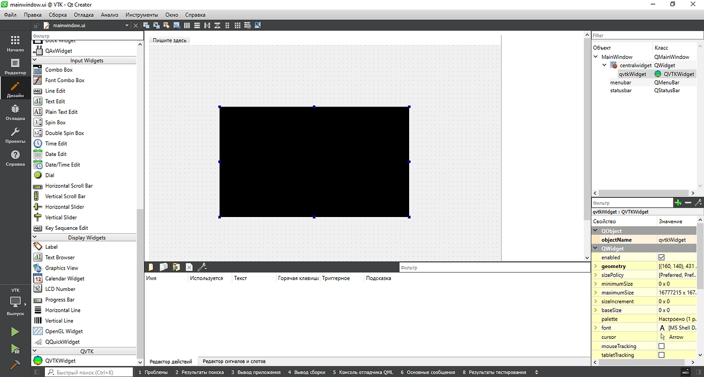Run the project with the green play button
This screenshot has width=704, height=377.
point(15,332)
